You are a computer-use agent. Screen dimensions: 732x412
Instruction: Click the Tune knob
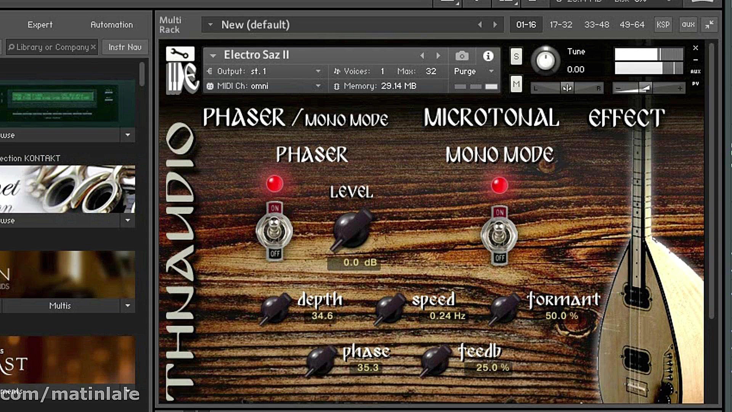545,61
